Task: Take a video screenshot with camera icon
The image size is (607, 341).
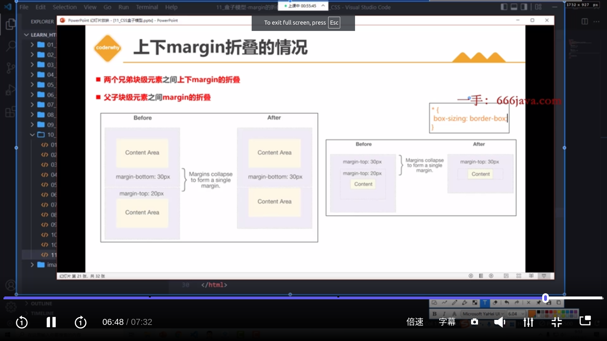Action: tap(474, 322)
